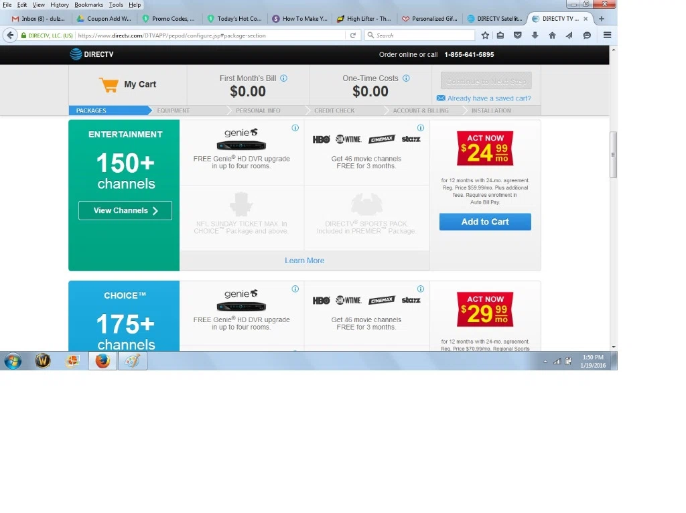Viewport: 686px width, 513px height.
Task: Switch to DIRECTV Satellit... tab
Action: click(496, 19)
